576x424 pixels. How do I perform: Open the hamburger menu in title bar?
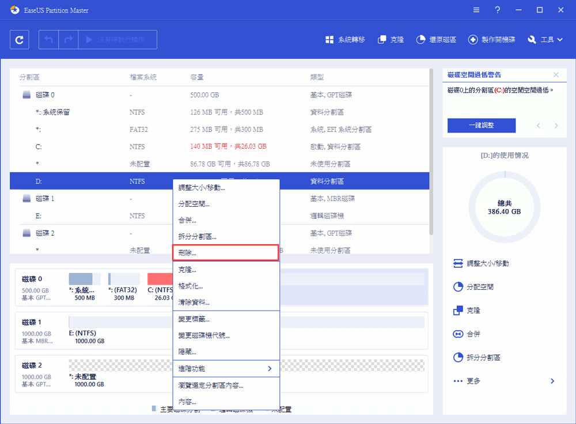point(476,10)
